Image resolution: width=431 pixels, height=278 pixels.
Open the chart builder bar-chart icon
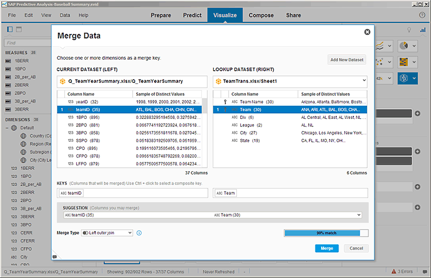click(423, 30)
